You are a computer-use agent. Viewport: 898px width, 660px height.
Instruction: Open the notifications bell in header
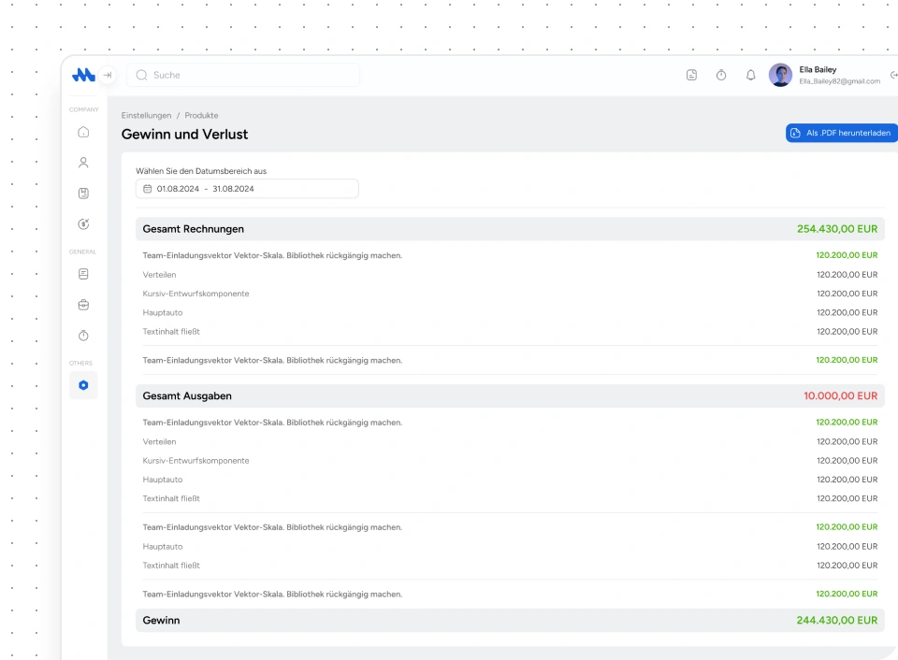(750, 76)
